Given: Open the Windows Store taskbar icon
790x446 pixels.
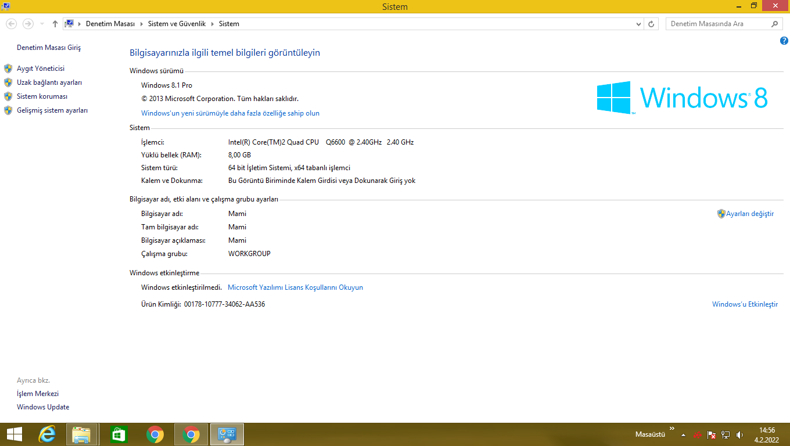Looking at the screenshot, I should (x=119, y=434).
